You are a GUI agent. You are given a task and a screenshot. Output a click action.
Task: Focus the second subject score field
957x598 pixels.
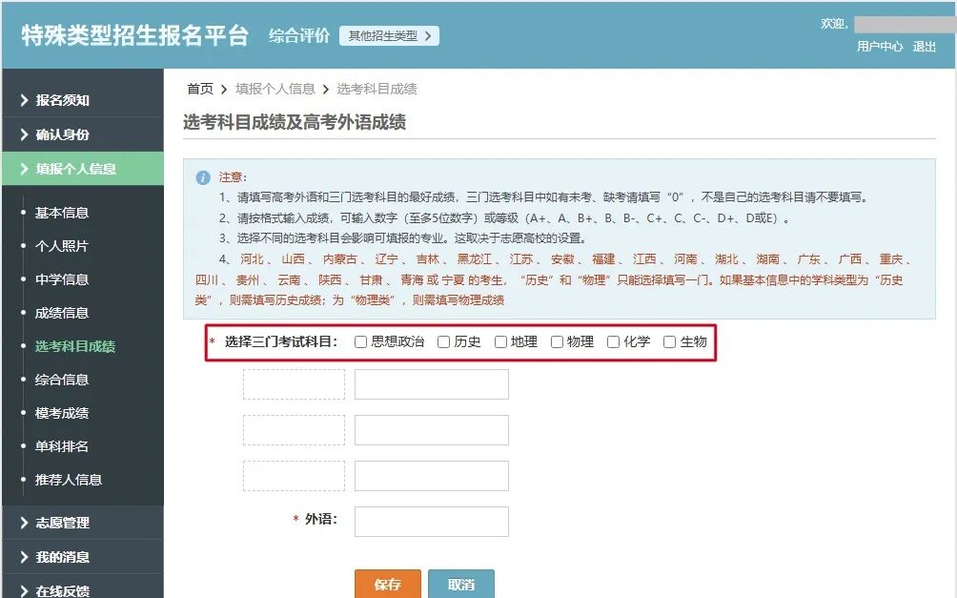coord(432,430)
